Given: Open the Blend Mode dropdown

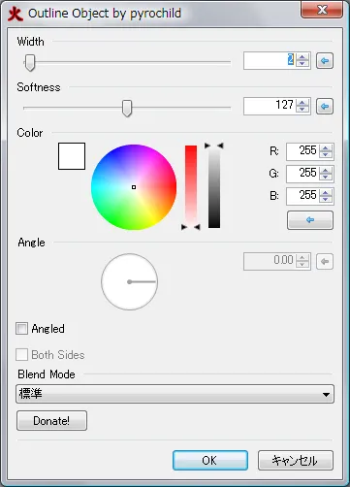Looking at the screenshot, I should coord(175,394).
